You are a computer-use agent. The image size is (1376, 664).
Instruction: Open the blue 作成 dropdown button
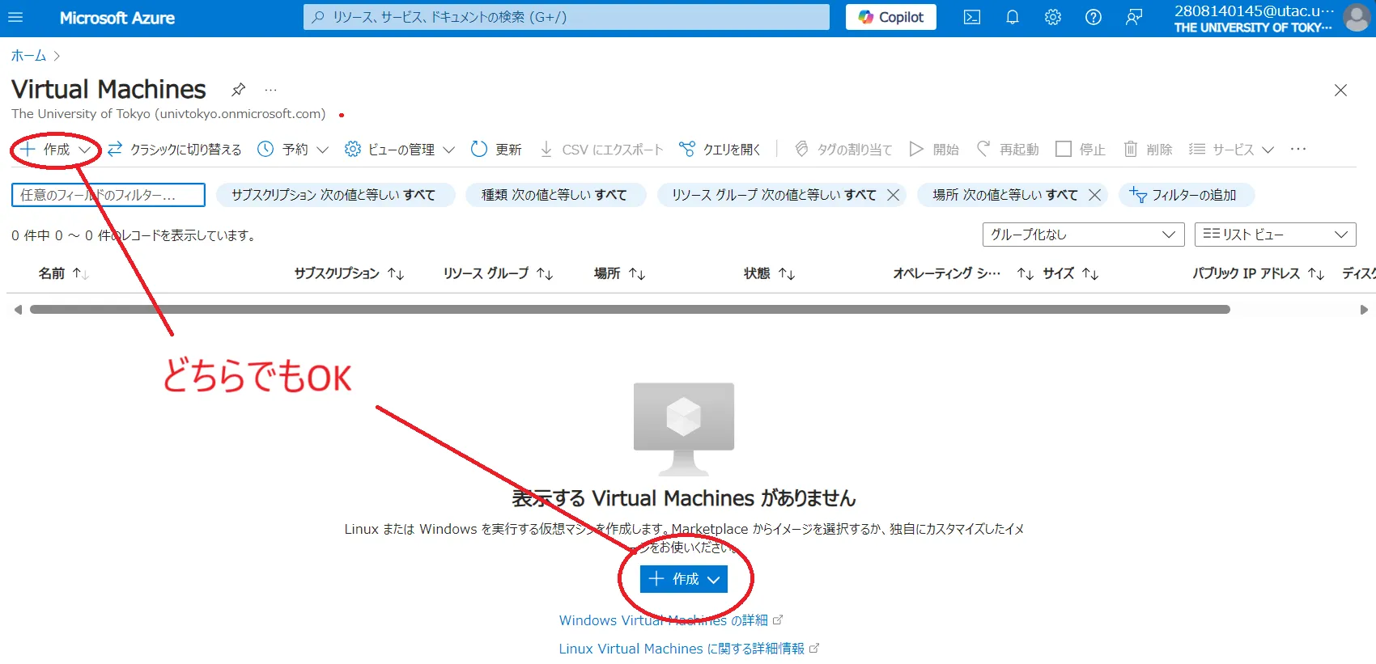(x=683, y=579)
